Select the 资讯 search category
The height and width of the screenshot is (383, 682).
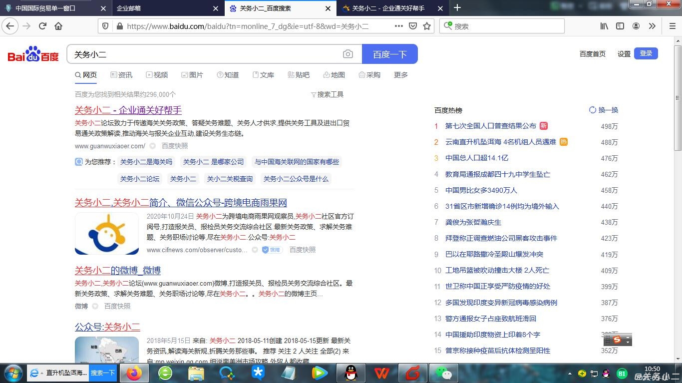coord(121,75)
